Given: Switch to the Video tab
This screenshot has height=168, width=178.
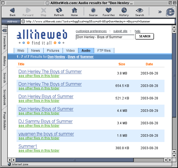Looking at the screenshot, I should click(70, 51).
